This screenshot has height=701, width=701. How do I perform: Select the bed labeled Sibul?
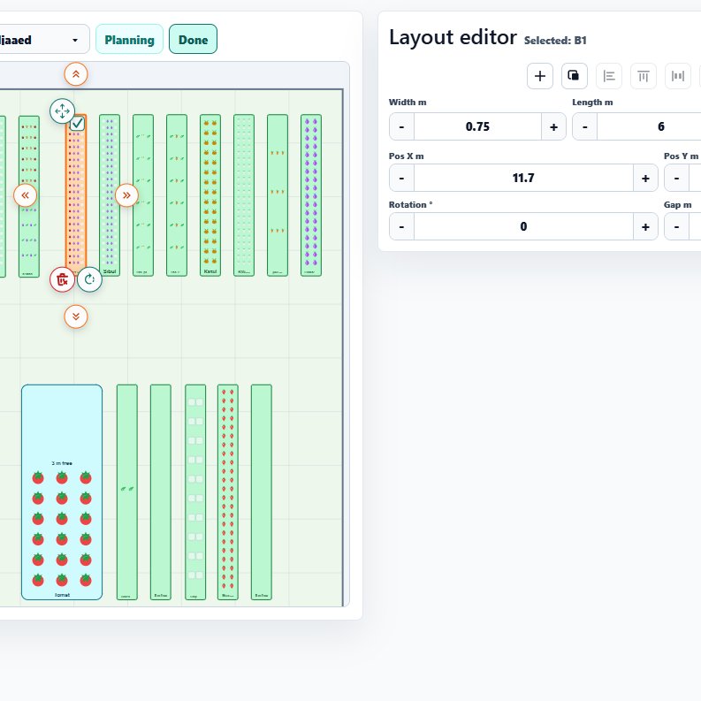tap(110, 195)
